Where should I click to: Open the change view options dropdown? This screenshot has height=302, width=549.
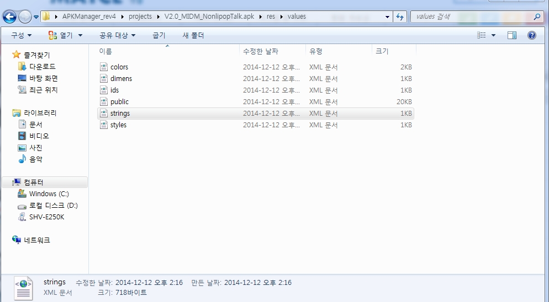tap(493, 35)
